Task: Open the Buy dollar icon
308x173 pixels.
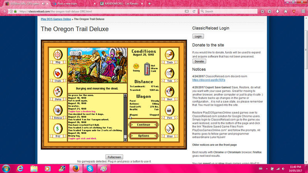Action: point(58,129)
